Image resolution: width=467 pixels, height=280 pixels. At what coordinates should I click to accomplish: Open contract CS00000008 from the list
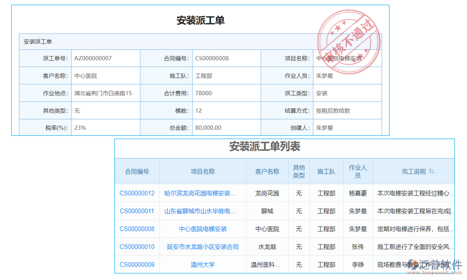pyautogui.click(x=136, y=229)
